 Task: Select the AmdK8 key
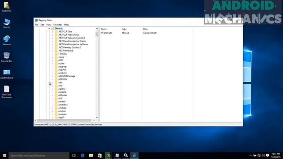point(62,102)
